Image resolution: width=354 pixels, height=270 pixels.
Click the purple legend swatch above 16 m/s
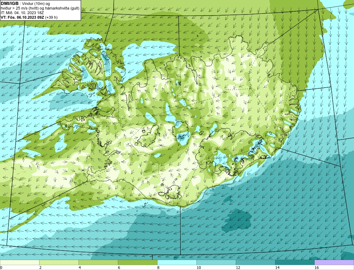pyautogui.click(x=334, y=262)
